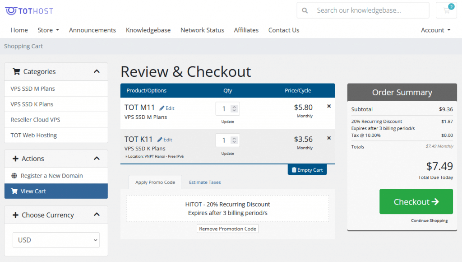Proceed with the green Checkout button
The width and height of the screenshot is (462, 262).
[416, 201]
